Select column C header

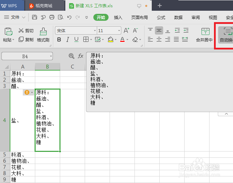coord(72,67)
